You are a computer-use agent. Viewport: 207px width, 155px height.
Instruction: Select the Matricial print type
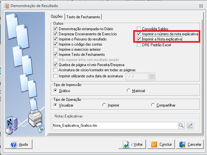click(x=128, y=90)
